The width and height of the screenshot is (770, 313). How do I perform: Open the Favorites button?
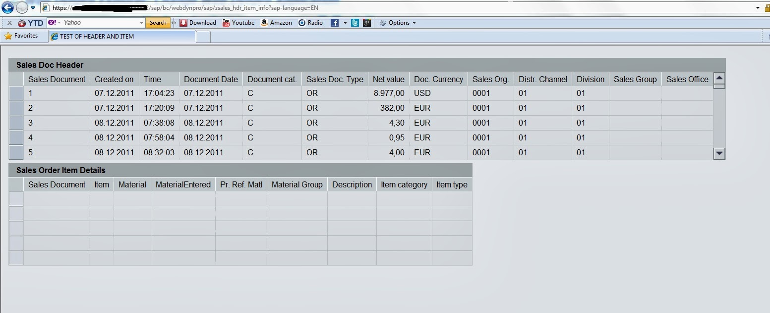pos(21,36)
